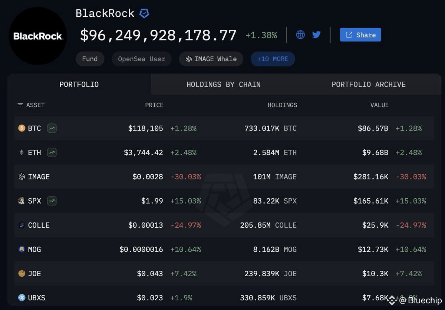Click the $12.73K MOG value
This screenshot has height=310, width=445.
[x=373, y=250]
